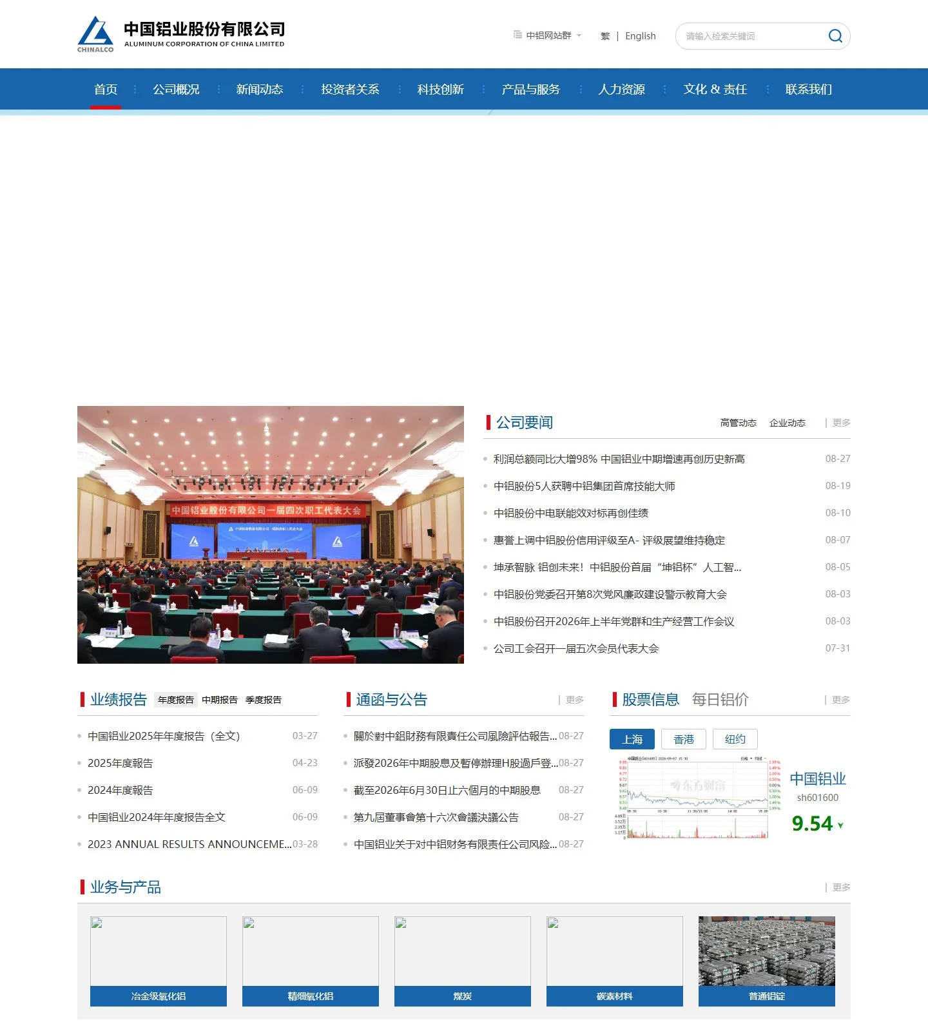Screen dimensions: 928x1031
Task: Open the 精细氧化铝 product card
Action: point(311,961)
